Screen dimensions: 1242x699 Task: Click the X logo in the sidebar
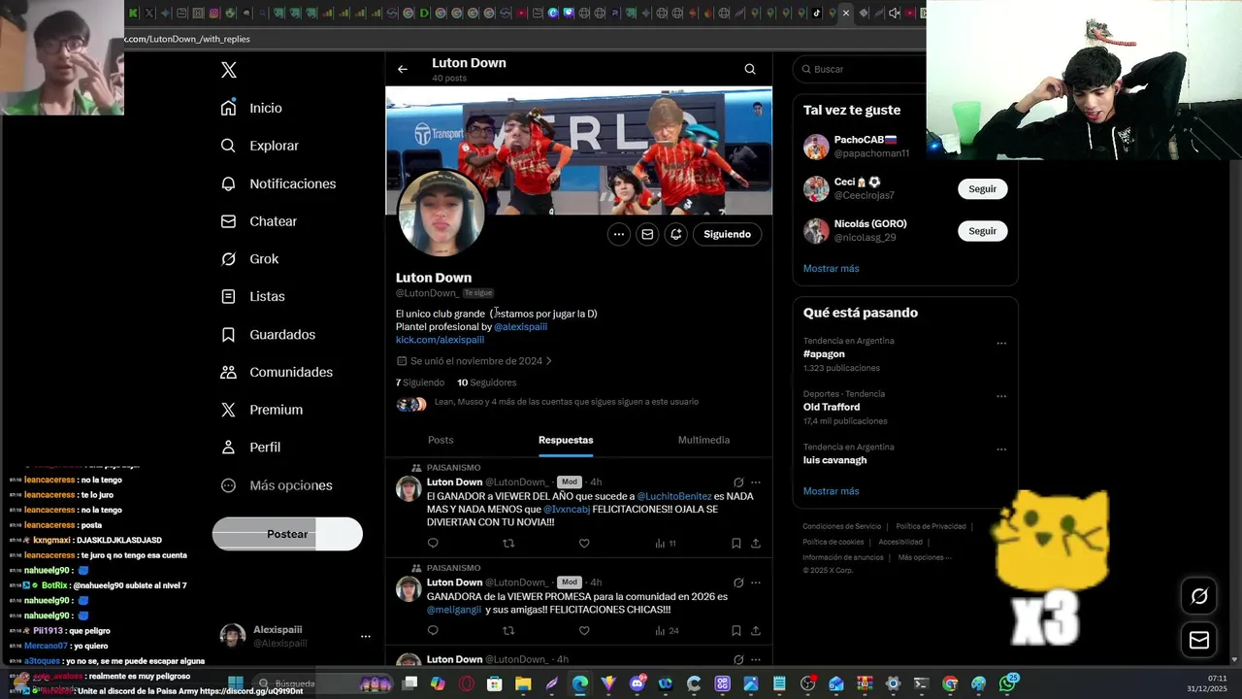click(229, 70)
